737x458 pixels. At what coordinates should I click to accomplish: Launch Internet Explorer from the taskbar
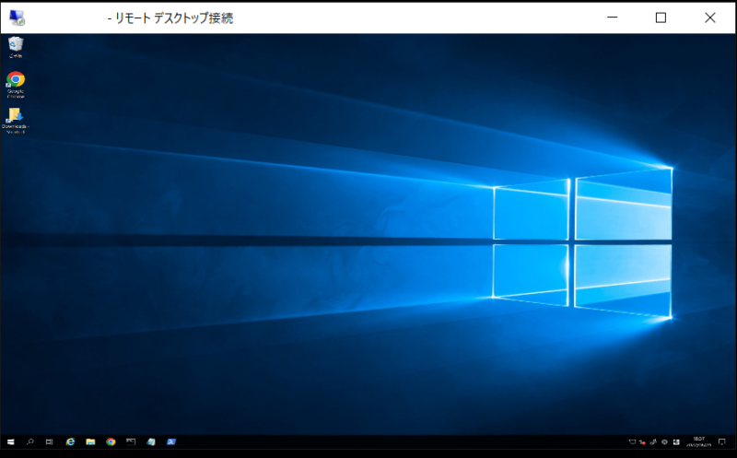point(71,441)
